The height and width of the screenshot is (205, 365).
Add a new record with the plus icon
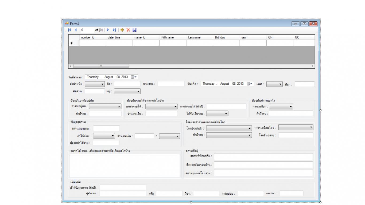[122, 30]
